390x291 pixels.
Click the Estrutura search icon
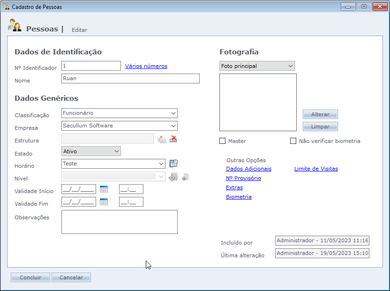162,139
